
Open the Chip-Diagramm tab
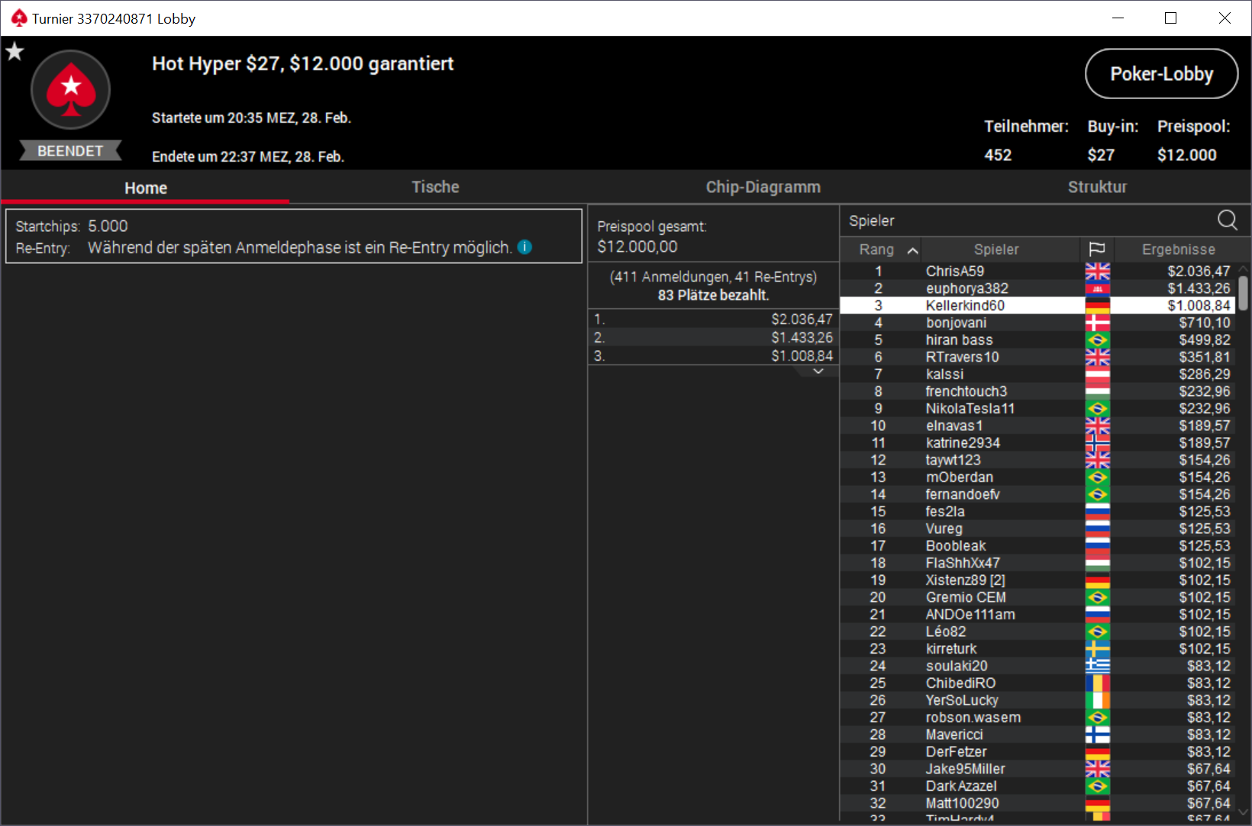763,187
